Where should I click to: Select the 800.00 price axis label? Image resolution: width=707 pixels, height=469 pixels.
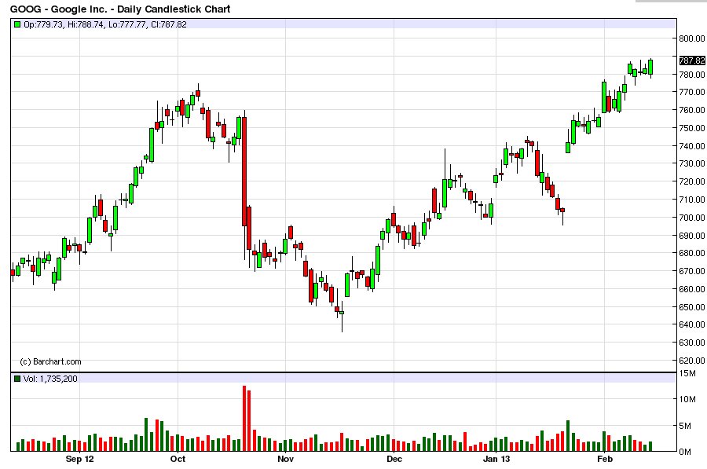coord(692,38)
